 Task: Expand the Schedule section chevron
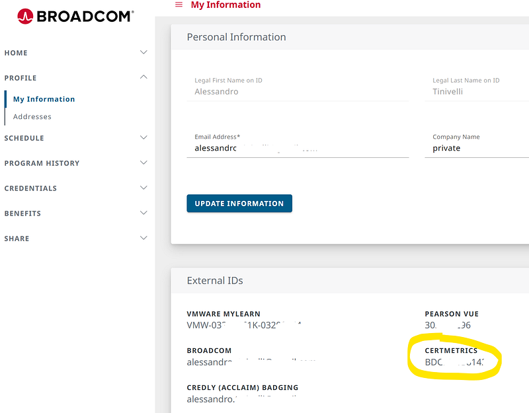(144, 137)
